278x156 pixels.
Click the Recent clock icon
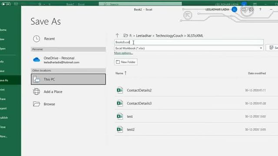click(x=36, y=39)
